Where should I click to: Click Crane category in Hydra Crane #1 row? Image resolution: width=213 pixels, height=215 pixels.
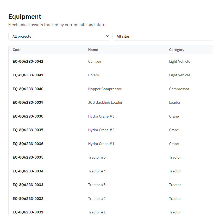(x=174, y=144)
